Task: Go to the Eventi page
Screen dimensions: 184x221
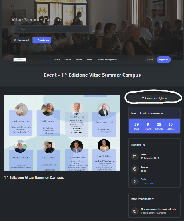Action: [x=79, y=60]
